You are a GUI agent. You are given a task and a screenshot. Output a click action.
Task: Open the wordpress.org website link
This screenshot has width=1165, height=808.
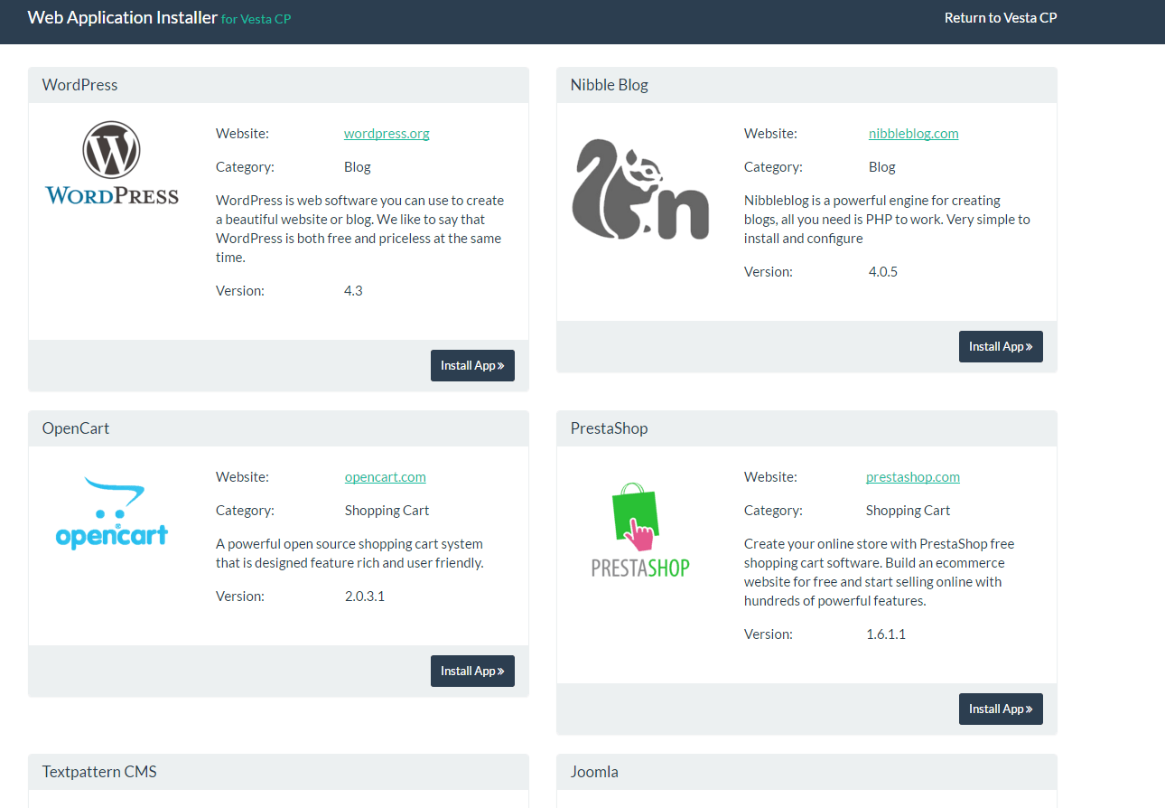pyautogui.click(x=387, y=134)
